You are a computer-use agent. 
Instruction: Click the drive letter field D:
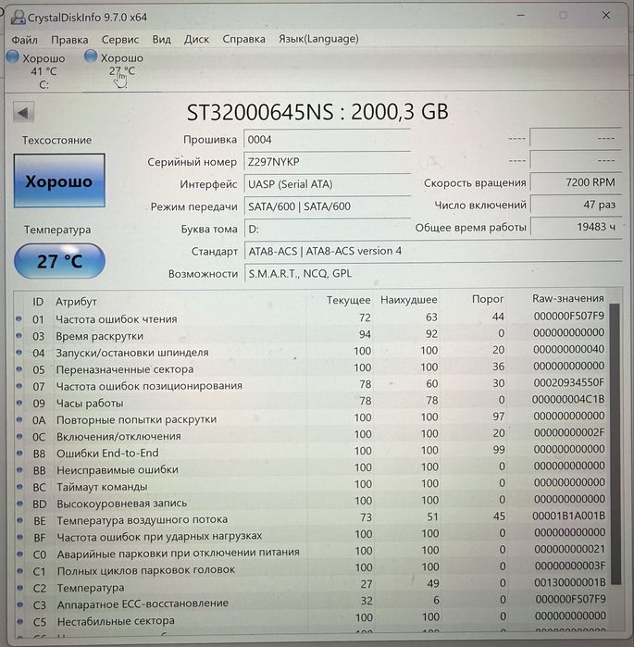(x=327, y=229)
